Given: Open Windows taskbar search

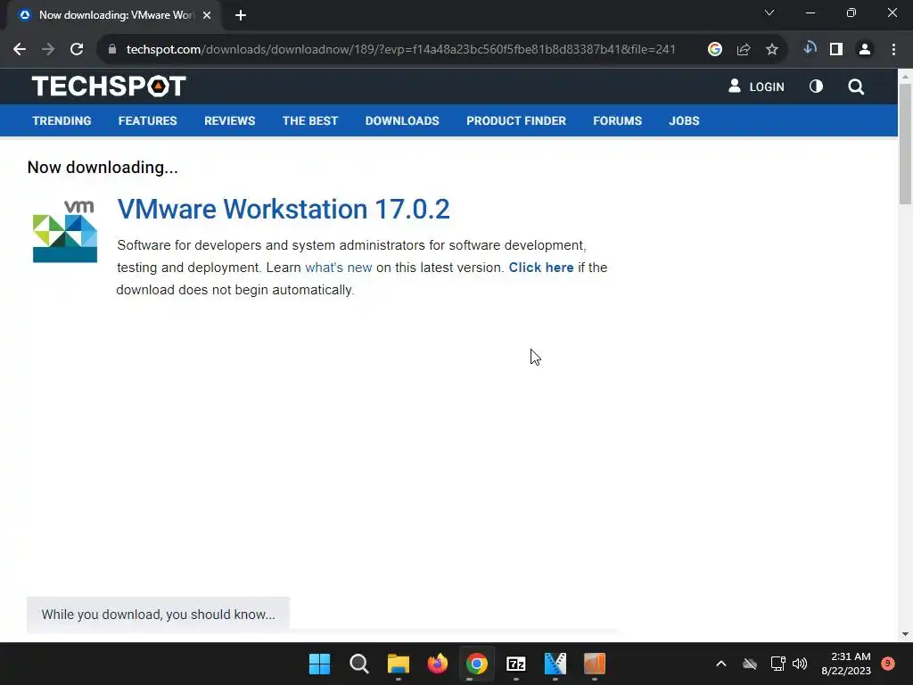Looking at the screenshot, I should [358, 664].
